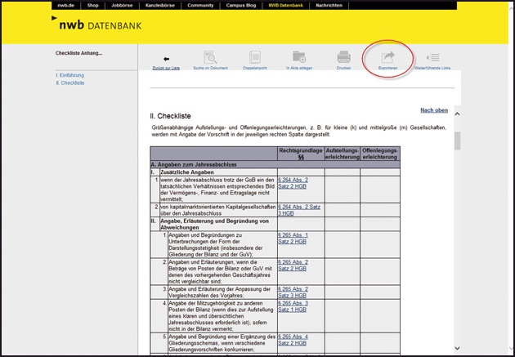This screenshot has width=515, height=357.
Task: Go to Shop in top navigation
Action: tap(93, 5)
